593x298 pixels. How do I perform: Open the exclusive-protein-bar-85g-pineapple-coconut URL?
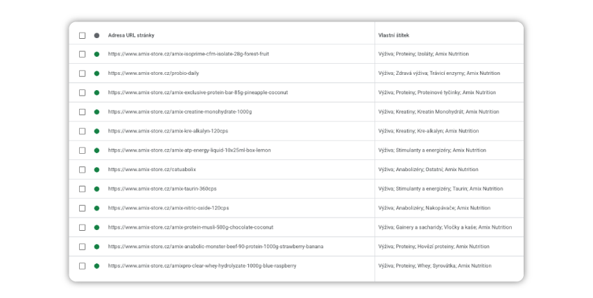pos(198,92)
